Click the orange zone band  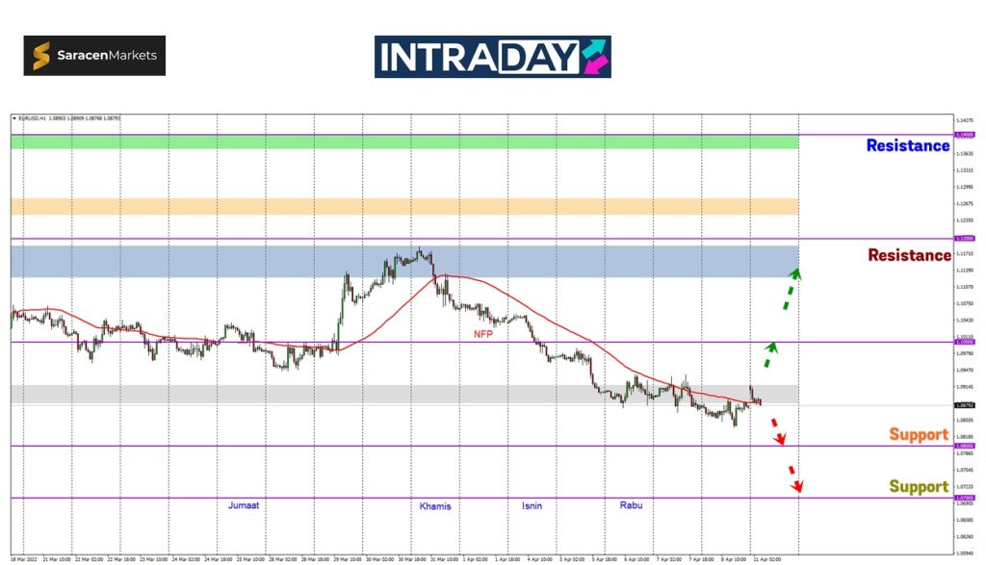click(404, 206)
